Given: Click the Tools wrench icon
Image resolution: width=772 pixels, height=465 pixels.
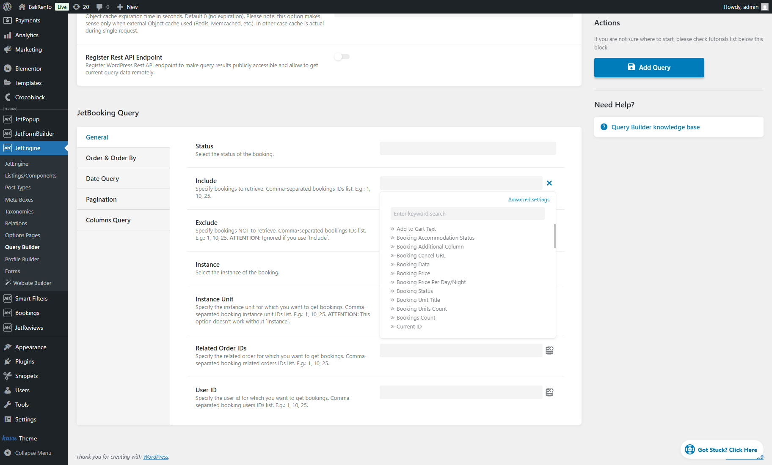Looking at the screenshot, I should click(8, 405).
